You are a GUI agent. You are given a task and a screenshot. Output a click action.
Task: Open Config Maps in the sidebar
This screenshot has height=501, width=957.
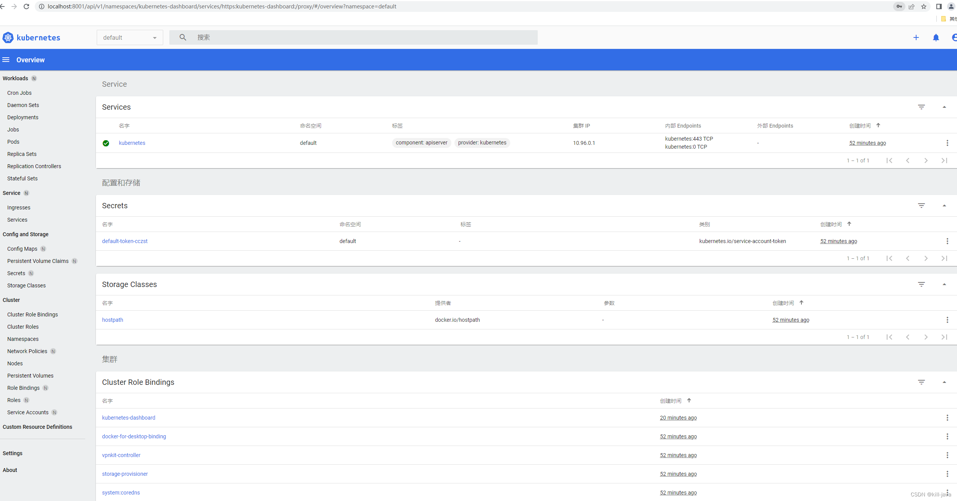pyautogui.click(x=22, y=249)
